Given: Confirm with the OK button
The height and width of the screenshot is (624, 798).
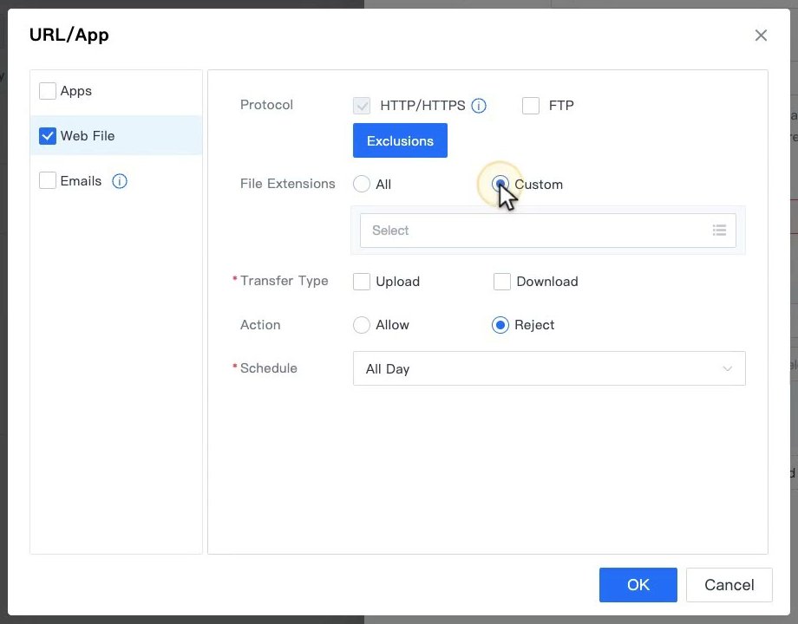Looking at the screenshot, I should pyautogui.click(x=638, y=585).
